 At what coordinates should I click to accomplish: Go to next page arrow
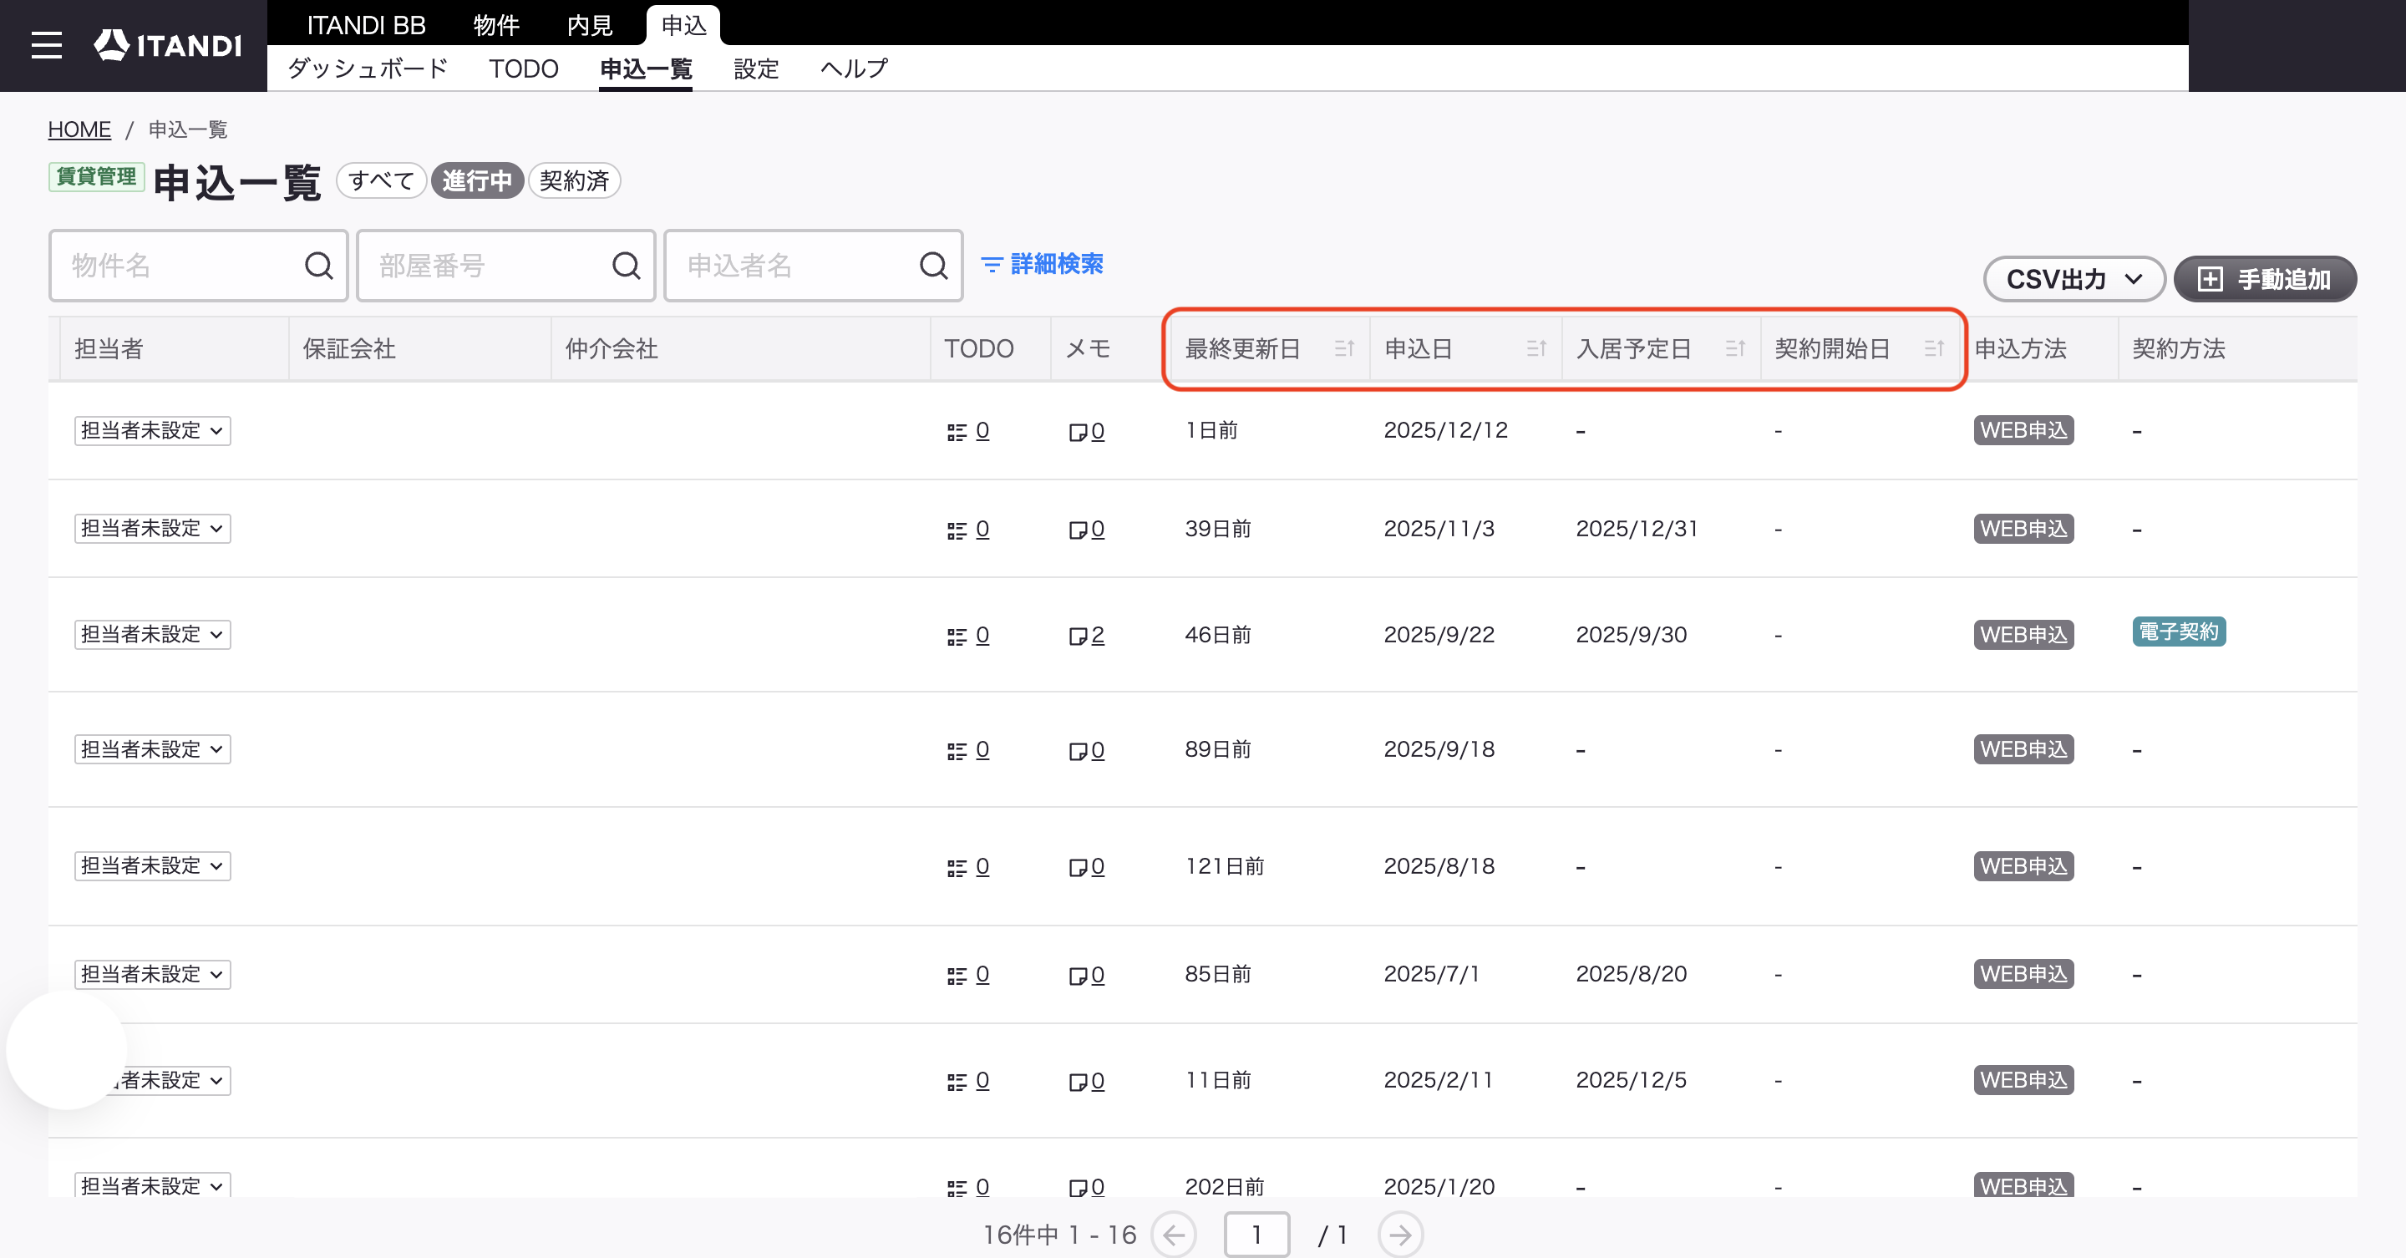pyautogui.click(x=1399, y=1235)
